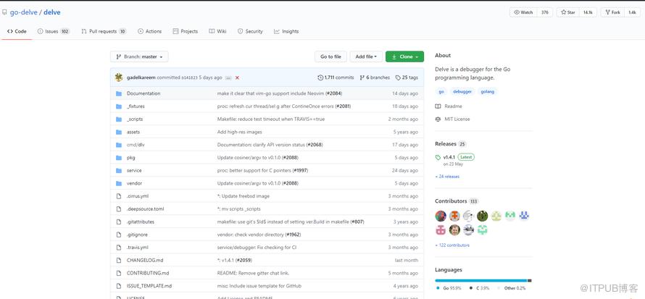The image size is (645, 299).
Task: Click the cmd/dlv folder icon
Action: [x=119, y=145]
